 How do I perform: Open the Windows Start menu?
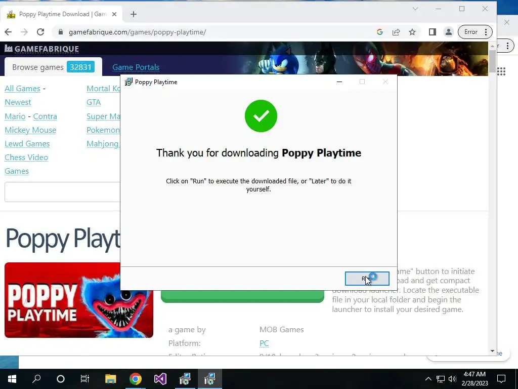pos(12,379)
